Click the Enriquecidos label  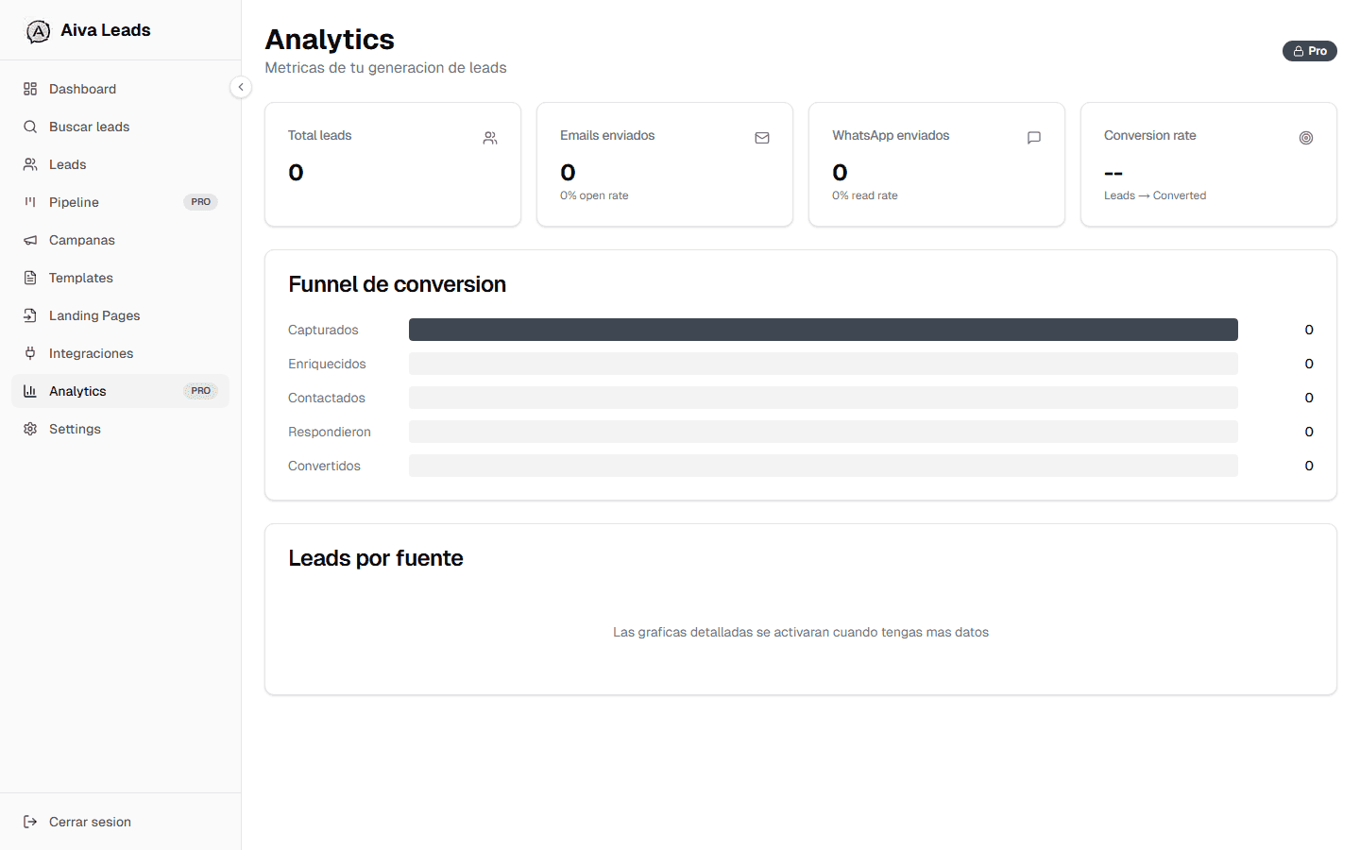pyautogui.click(x=327, y=364)
